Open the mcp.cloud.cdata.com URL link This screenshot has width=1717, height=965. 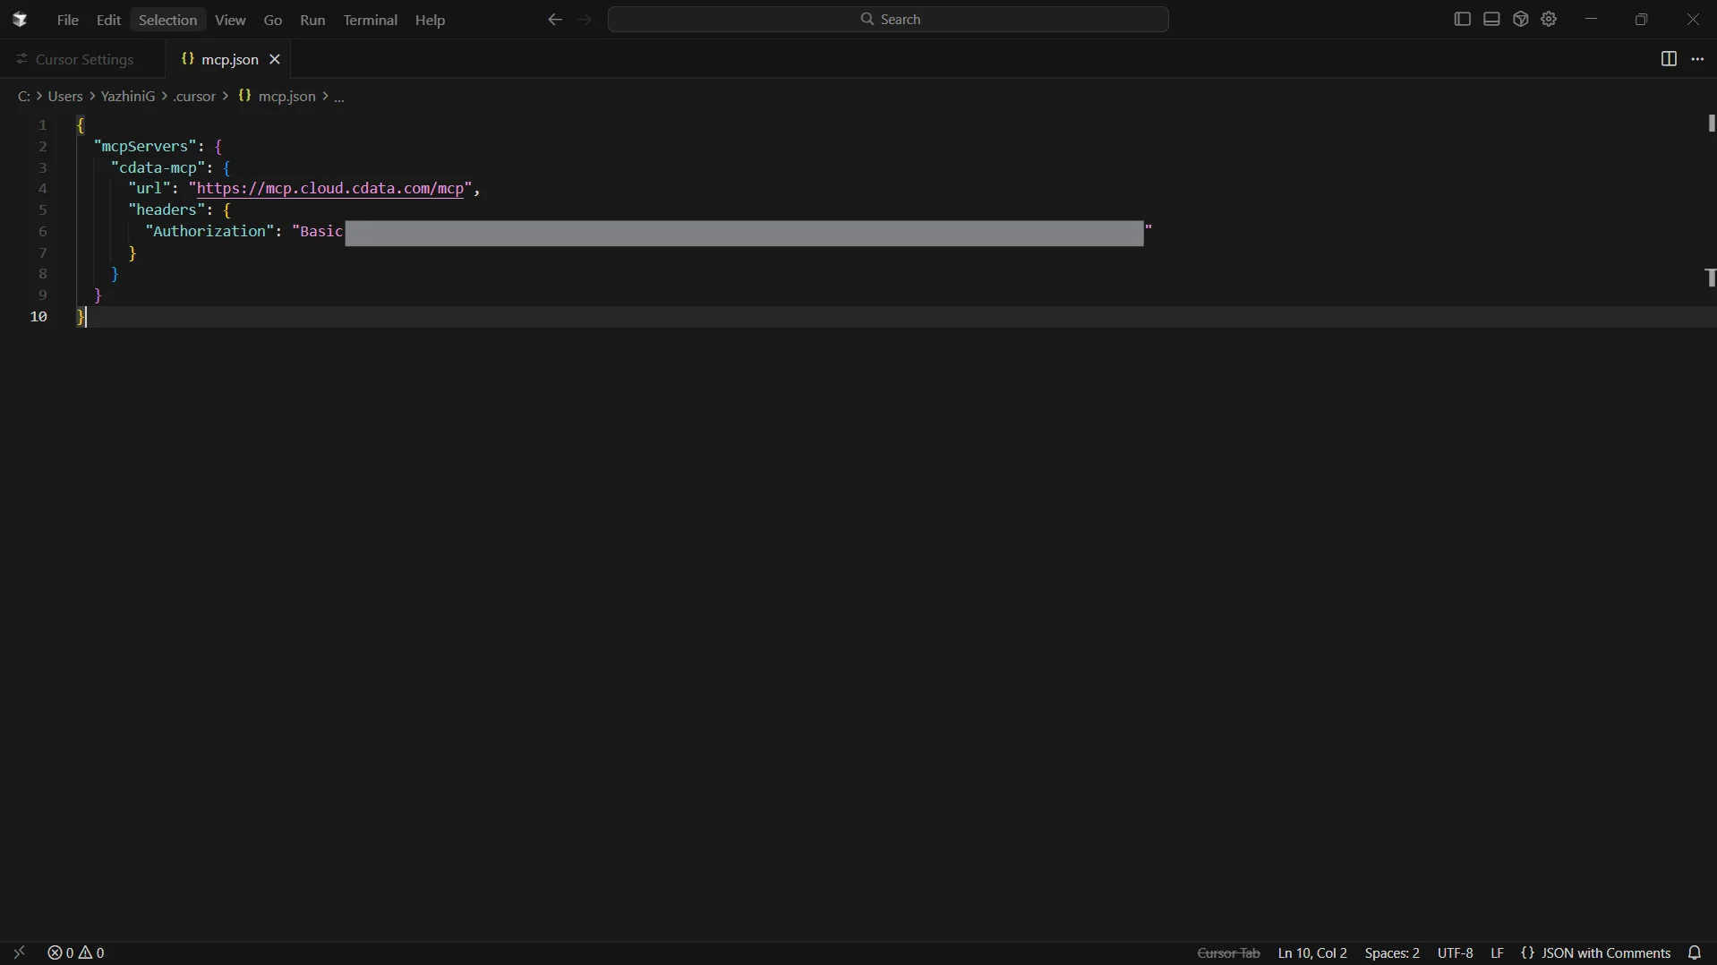click(333, 189)
